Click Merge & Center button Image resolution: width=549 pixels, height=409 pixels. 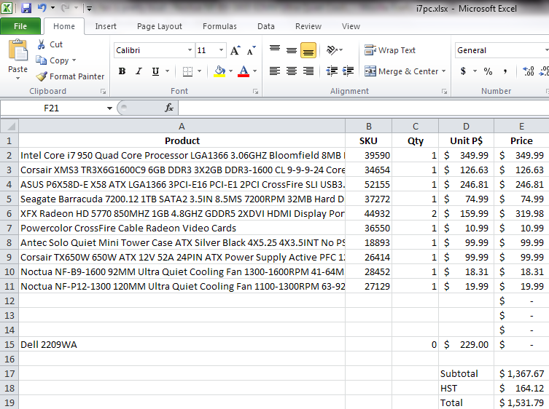point(401,71)
